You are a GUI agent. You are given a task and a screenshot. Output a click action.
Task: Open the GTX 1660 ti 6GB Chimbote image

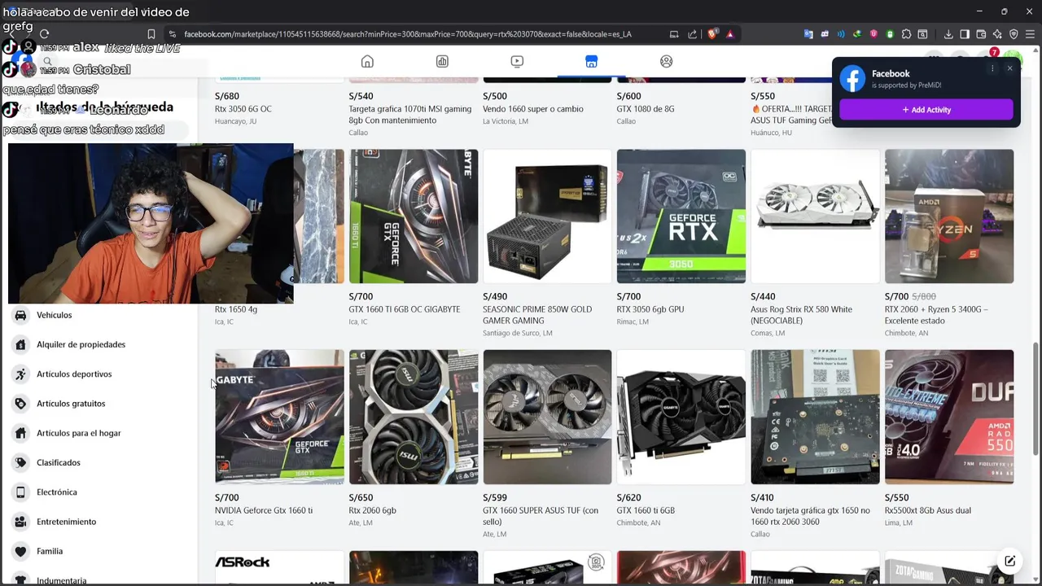tap(681, 417)
